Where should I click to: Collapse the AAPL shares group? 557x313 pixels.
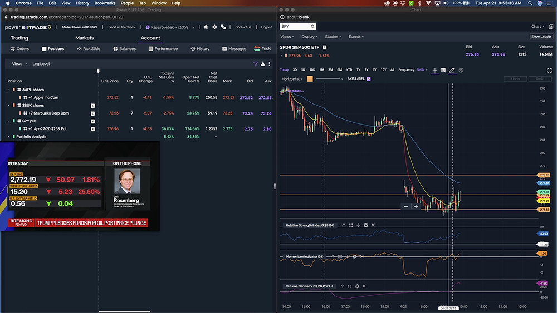pos(9,90)
